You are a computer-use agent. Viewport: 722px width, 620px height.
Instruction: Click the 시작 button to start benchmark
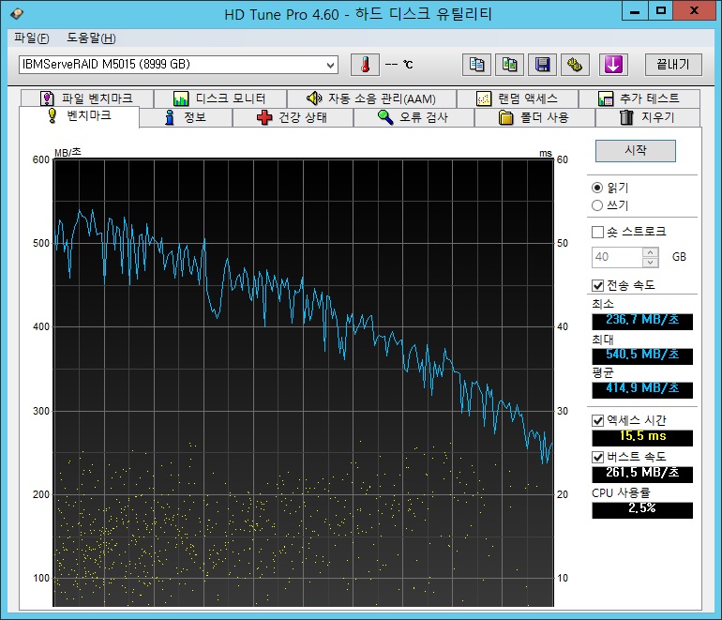click(x=636, y=151)
